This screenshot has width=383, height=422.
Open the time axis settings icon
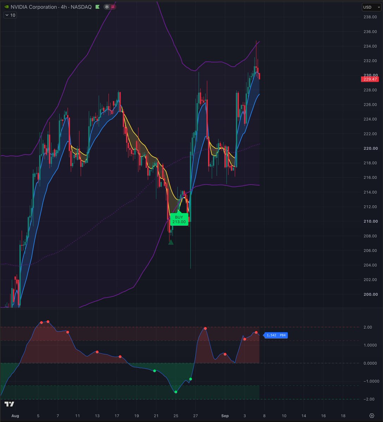click(x=371, y=416)
